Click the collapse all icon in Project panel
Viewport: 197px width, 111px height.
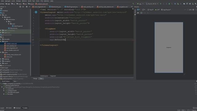(23, 7)
